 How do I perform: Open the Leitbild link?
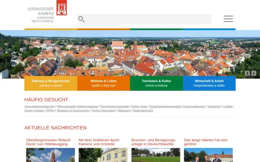pyautogui.click(x=227, y=106)
